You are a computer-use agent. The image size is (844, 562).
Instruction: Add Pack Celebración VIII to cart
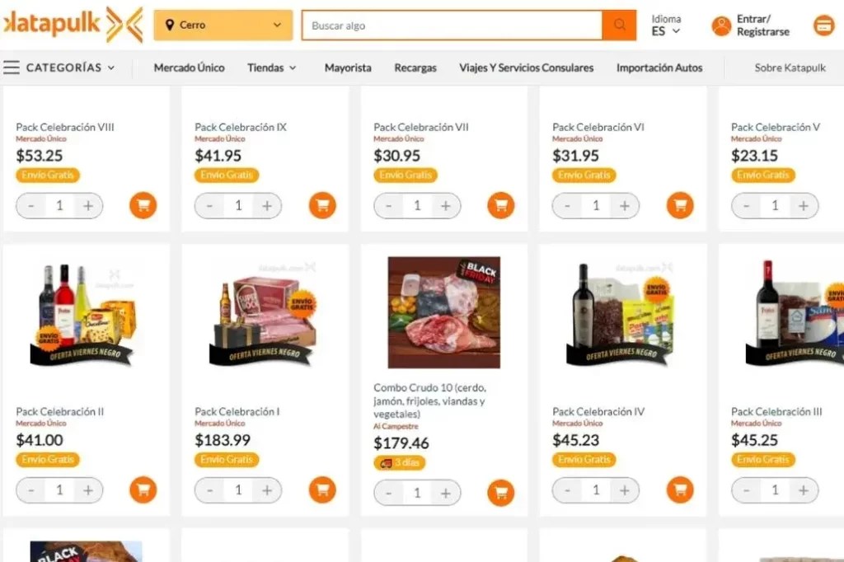[143, 205]
